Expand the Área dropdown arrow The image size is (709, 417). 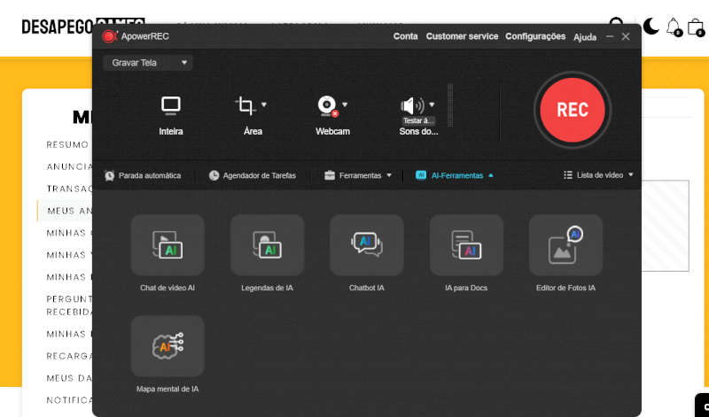264,104
